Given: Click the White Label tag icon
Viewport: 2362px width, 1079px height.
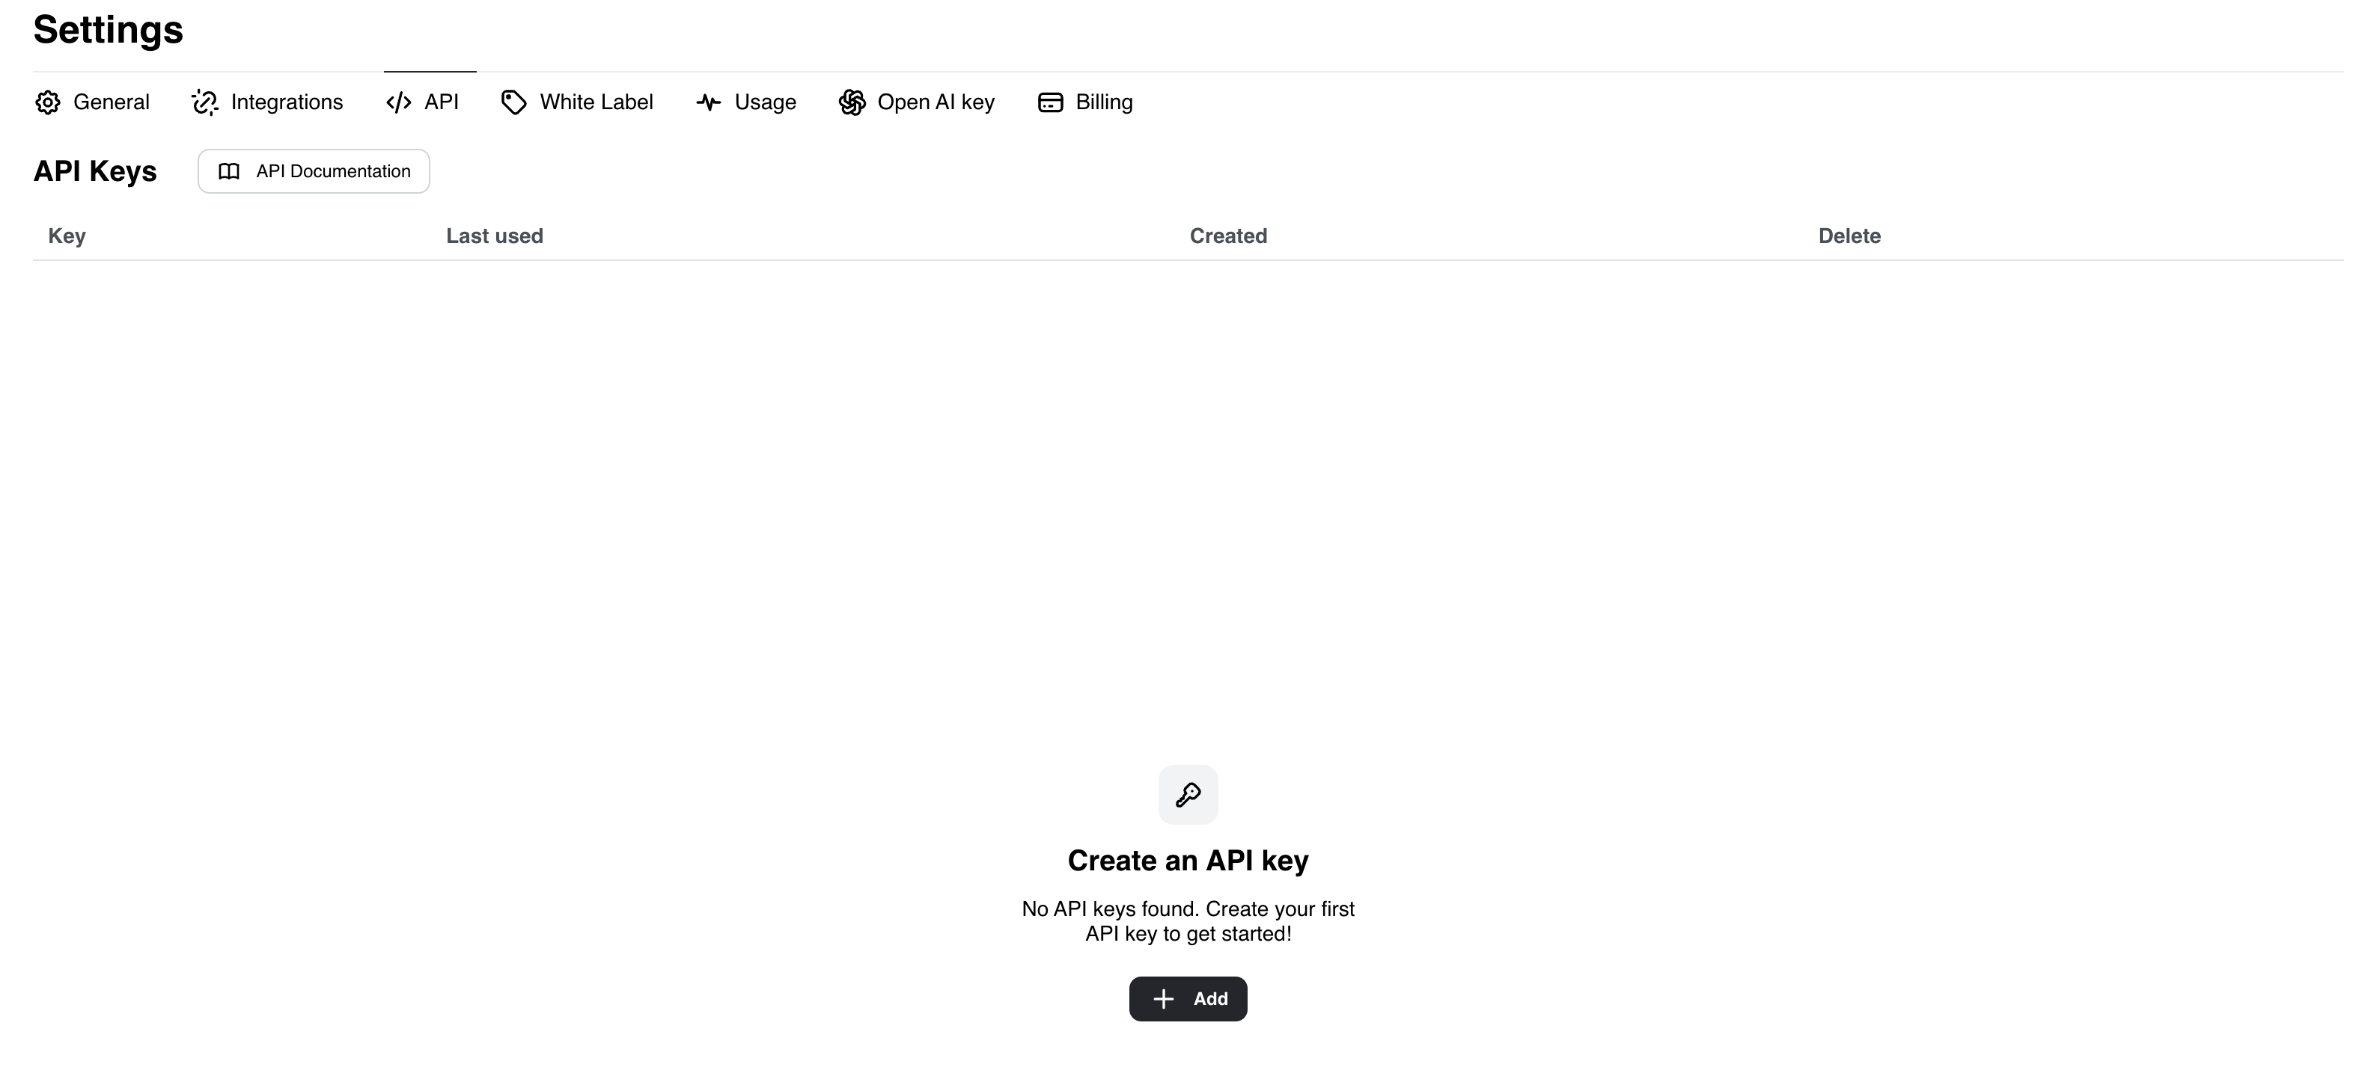Looking at the screenshot, I should coord(513,102).
